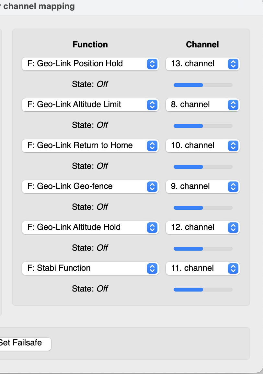263x374 pixels.
Task: Change the 8. channel selection
Action: point(202,105)
